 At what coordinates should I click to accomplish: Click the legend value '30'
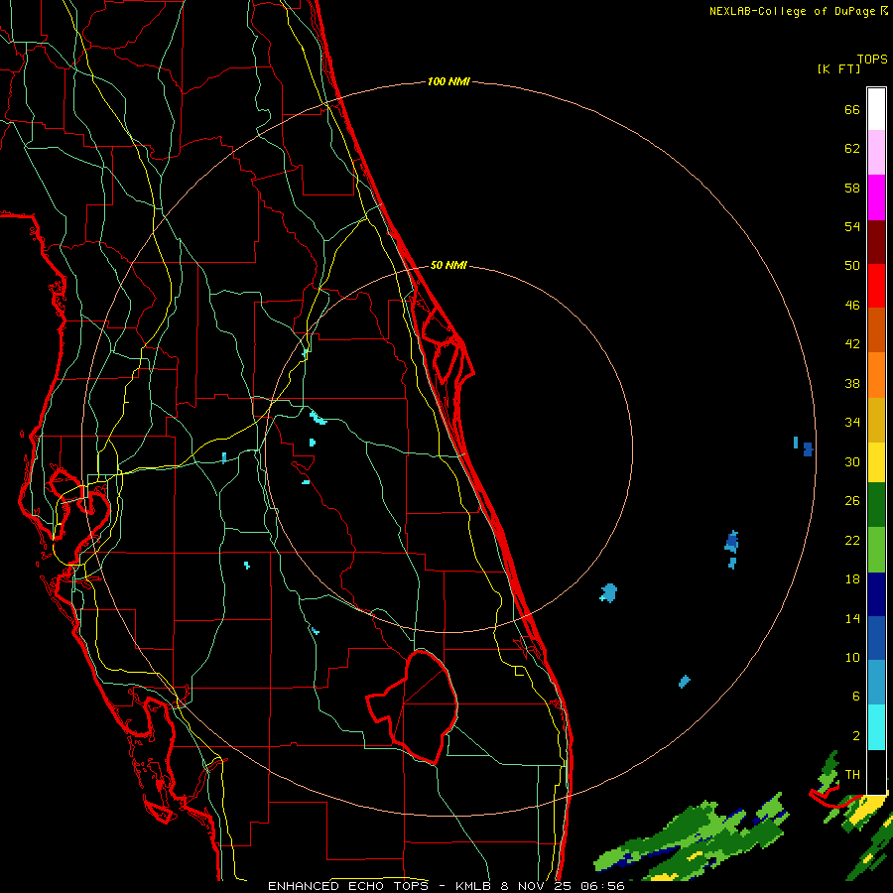[852, 461]
